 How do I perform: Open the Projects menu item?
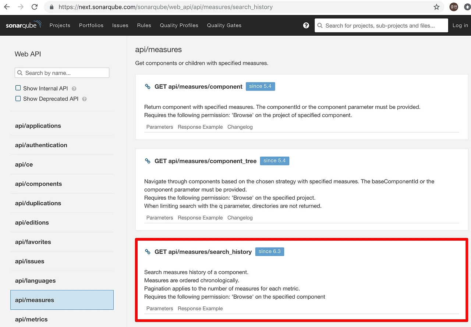point(60,25)
